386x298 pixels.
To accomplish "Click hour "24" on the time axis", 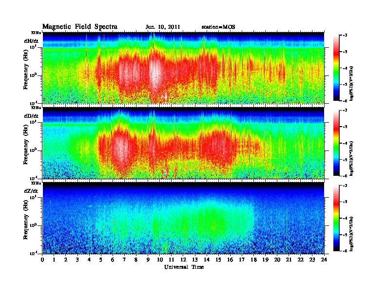I will pyautogui.click(x=324, y=260).
